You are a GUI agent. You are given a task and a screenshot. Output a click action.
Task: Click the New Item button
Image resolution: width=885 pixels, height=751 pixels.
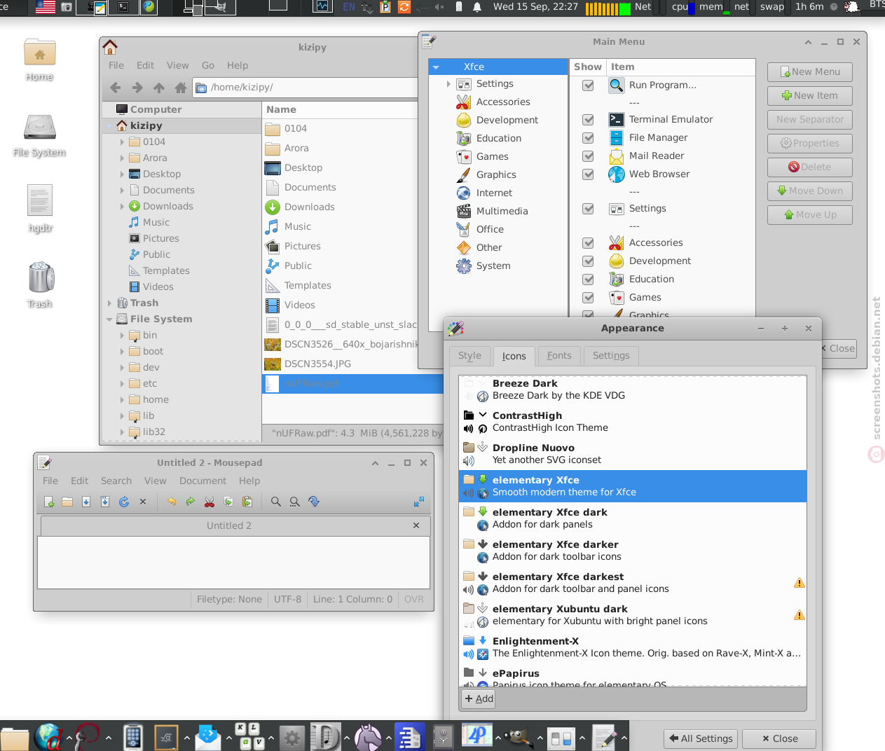(810, 96)
